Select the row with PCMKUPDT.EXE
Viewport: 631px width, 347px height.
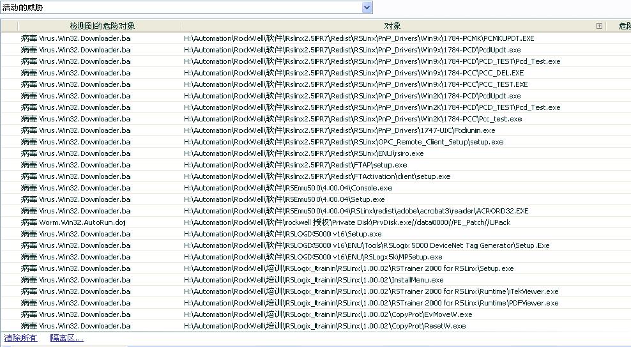315,38
